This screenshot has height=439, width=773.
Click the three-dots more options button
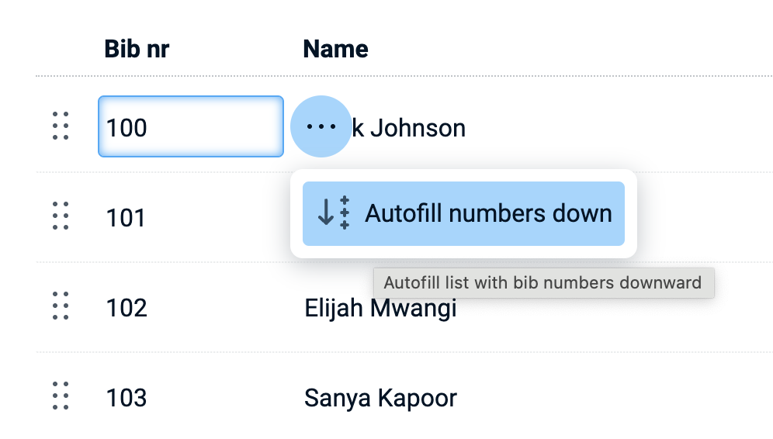(321, 126)
